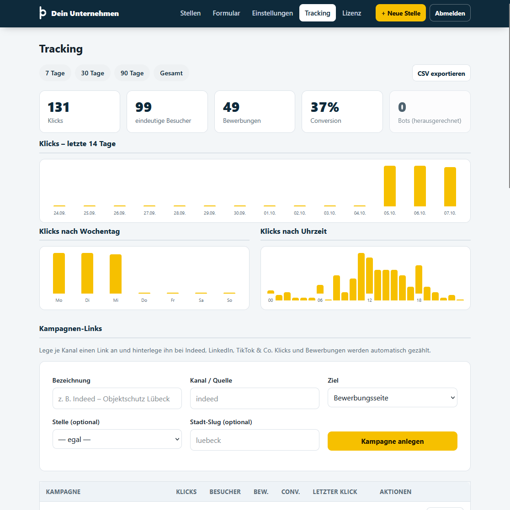Filter tracking by 30 Tage
The image size is (510, 510).
(x=92, y=73)
